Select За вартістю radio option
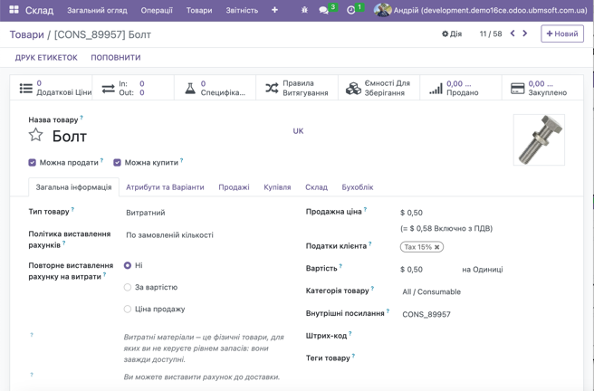This screenshot has height=391, width=594. (128, 287)
